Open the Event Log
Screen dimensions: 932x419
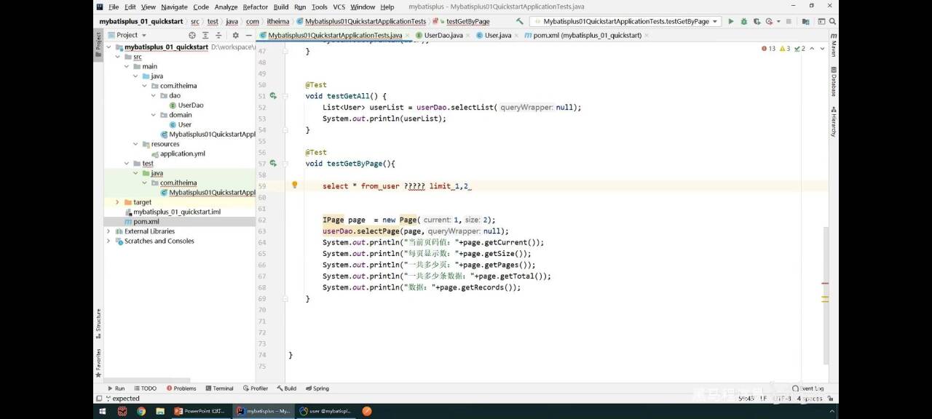point(810,388)
